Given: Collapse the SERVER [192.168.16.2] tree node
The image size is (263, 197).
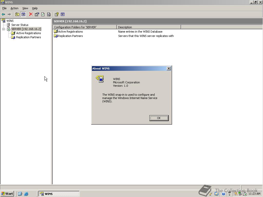Looking at the screenshot, I should 3,29.
